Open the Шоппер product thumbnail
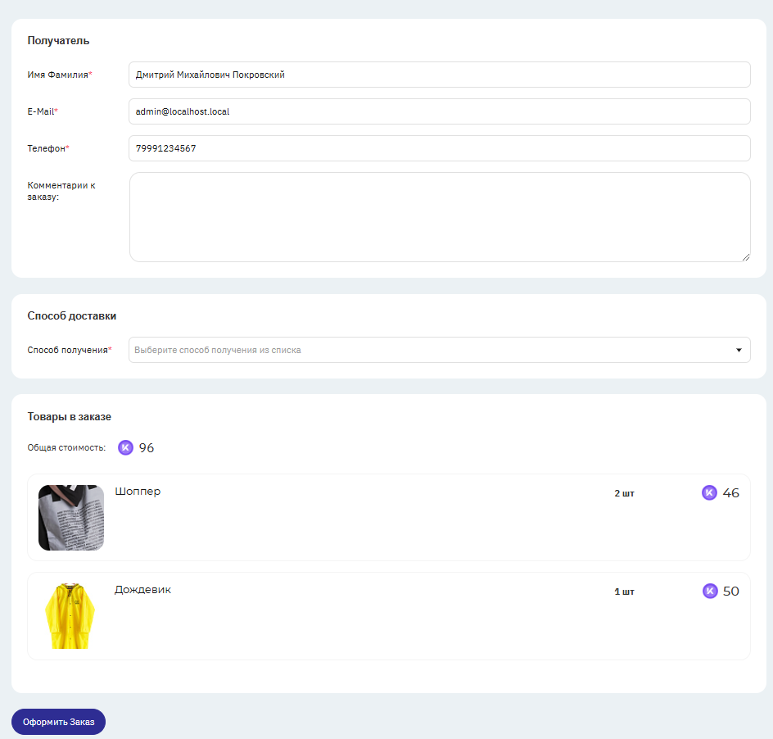Screen dimensions: 773x739 [x=71, y=518]
